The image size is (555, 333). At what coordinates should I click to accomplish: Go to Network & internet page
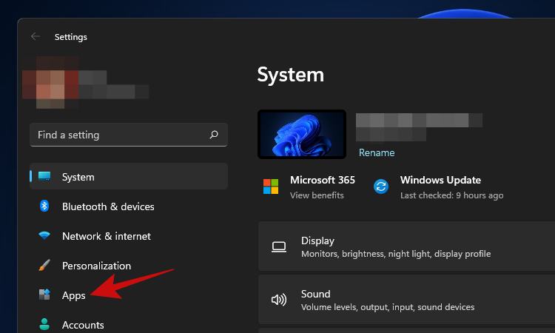coord(106,236)
